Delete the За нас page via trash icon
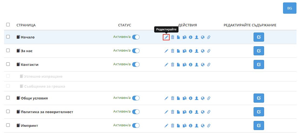Screen dimensions: 300x133 (173, 51)
